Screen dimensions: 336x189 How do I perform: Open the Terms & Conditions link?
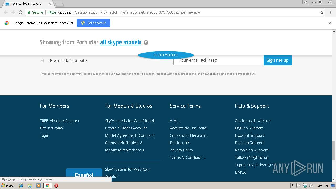187,157
